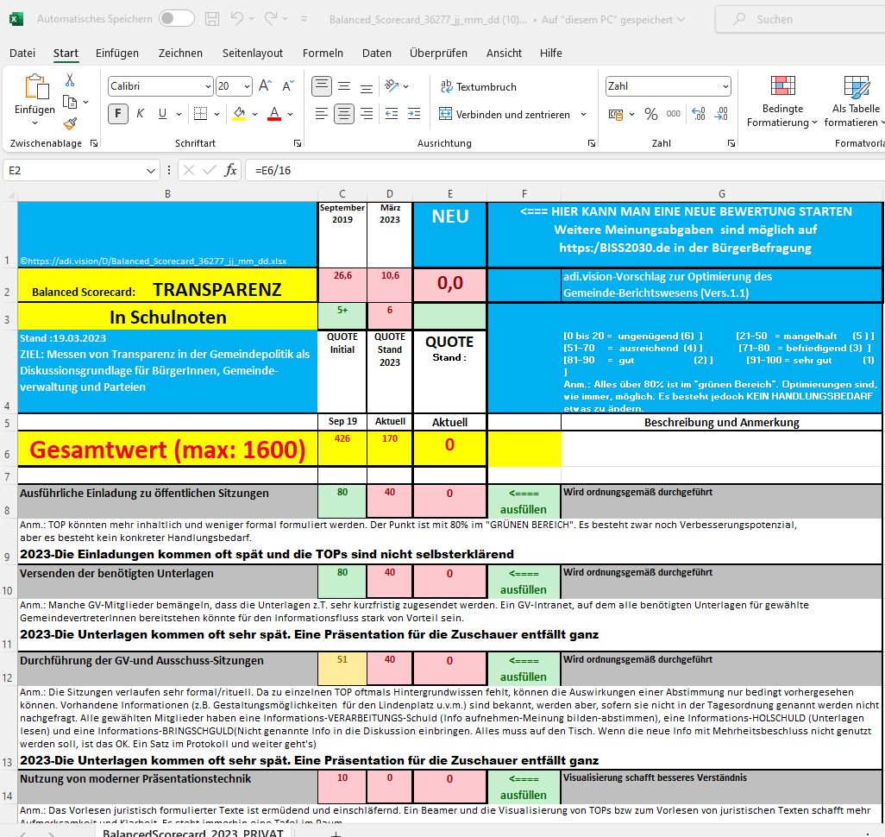Click the Percent style icon
The width and height of the screenshot is (885, 837).
[651, 114]
